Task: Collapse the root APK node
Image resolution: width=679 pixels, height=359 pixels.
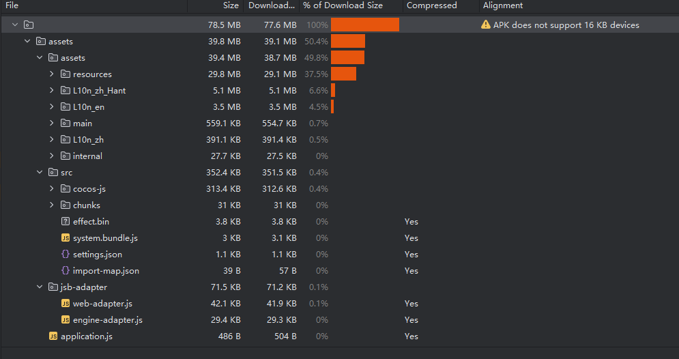Action: (15, 25)
